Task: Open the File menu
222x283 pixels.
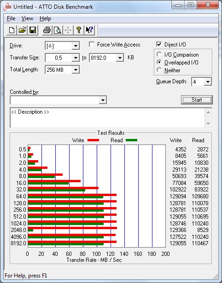Action: click(x=11, y=18)
